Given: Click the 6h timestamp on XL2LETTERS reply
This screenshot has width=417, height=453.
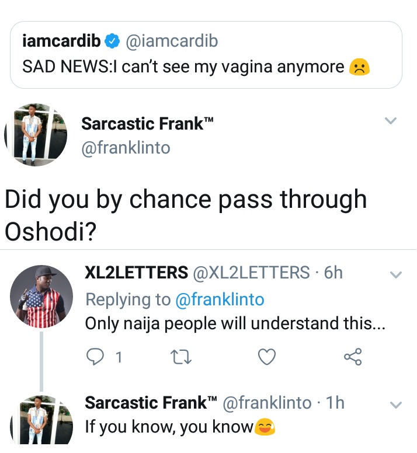Looking at the screenshot, I should tap(333, 272).
